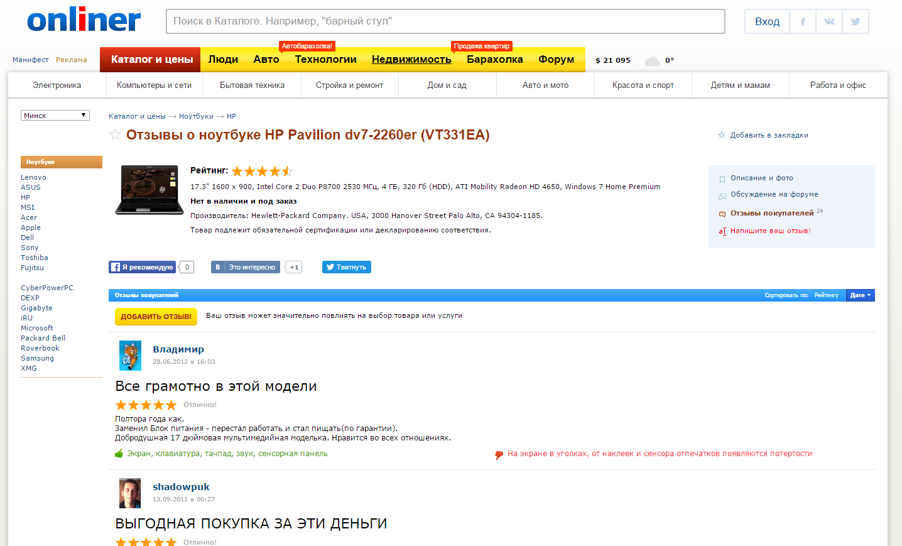Click the Вход login button
Image resolution: width=902 pixels, height=546 pixels.
click(x=767, y=21)
